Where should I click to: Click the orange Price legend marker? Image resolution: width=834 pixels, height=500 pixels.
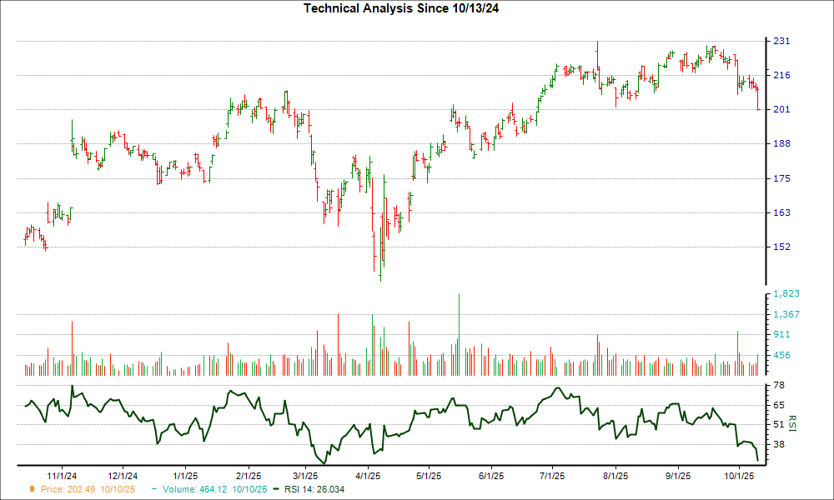click(33, 489)
